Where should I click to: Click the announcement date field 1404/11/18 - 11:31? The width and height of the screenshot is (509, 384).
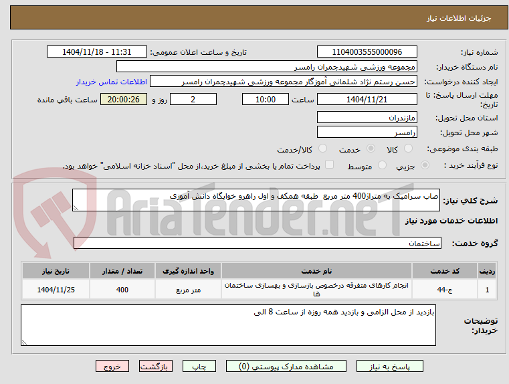click(97, 52)
